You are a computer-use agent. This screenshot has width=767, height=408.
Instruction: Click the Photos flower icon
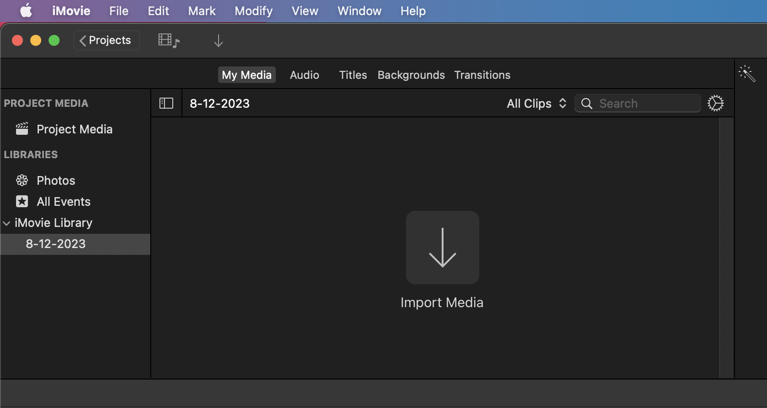pos(22,180)
